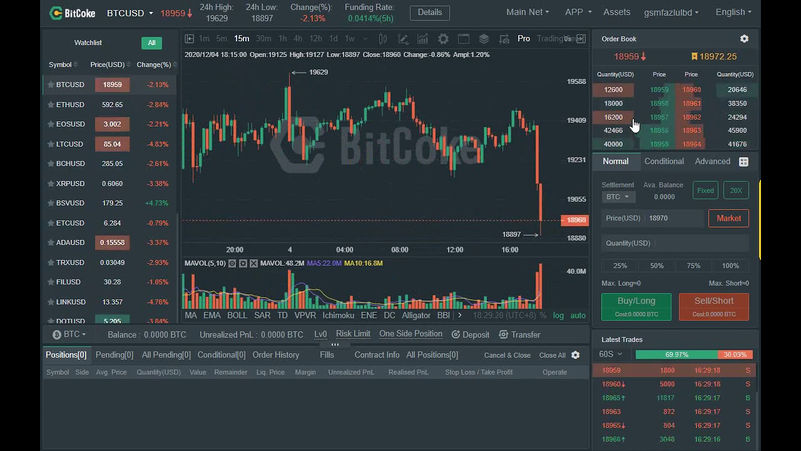Star the ETHUSD watchlist row
The height and width of the screenshot is (451, 801).
pos(51,105)
